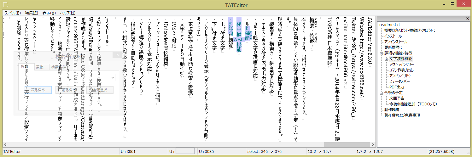Image resolution: width=472 pixels, height=157 pixels.
Task: Select 更新履歴 in the outline tree
Action: [393, 48]
